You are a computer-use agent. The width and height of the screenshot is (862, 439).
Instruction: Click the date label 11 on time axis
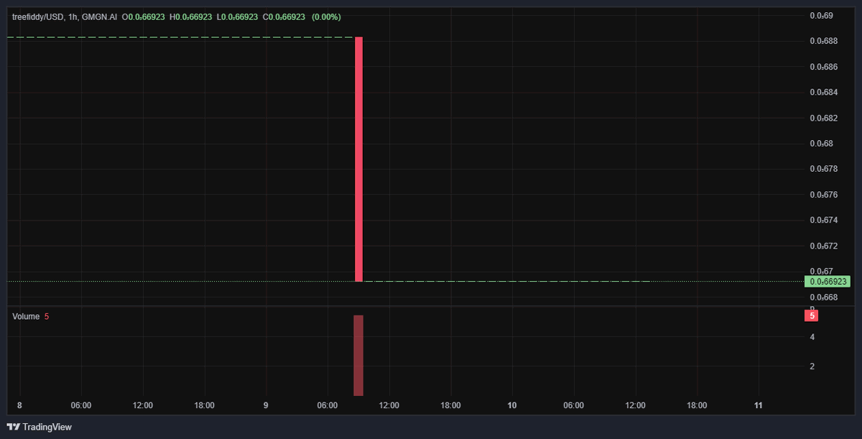[759, 405]
